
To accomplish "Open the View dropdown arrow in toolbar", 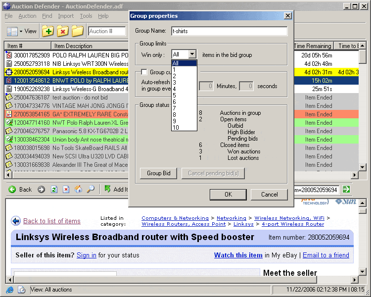I will [21, 31].
